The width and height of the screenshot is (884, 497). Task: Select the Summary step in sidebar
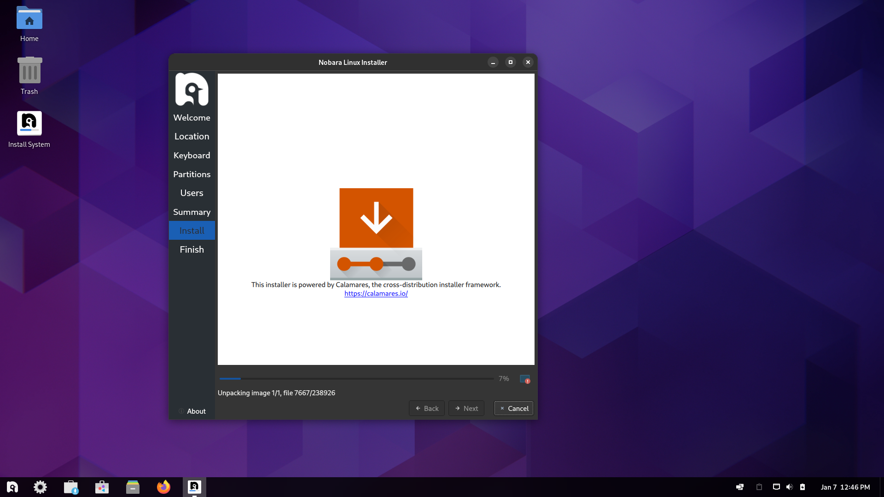click(x=192, y=212)
